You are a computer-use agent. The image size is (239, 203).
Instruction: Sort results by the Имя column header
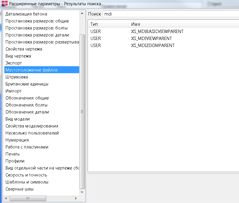click(183, 24)
